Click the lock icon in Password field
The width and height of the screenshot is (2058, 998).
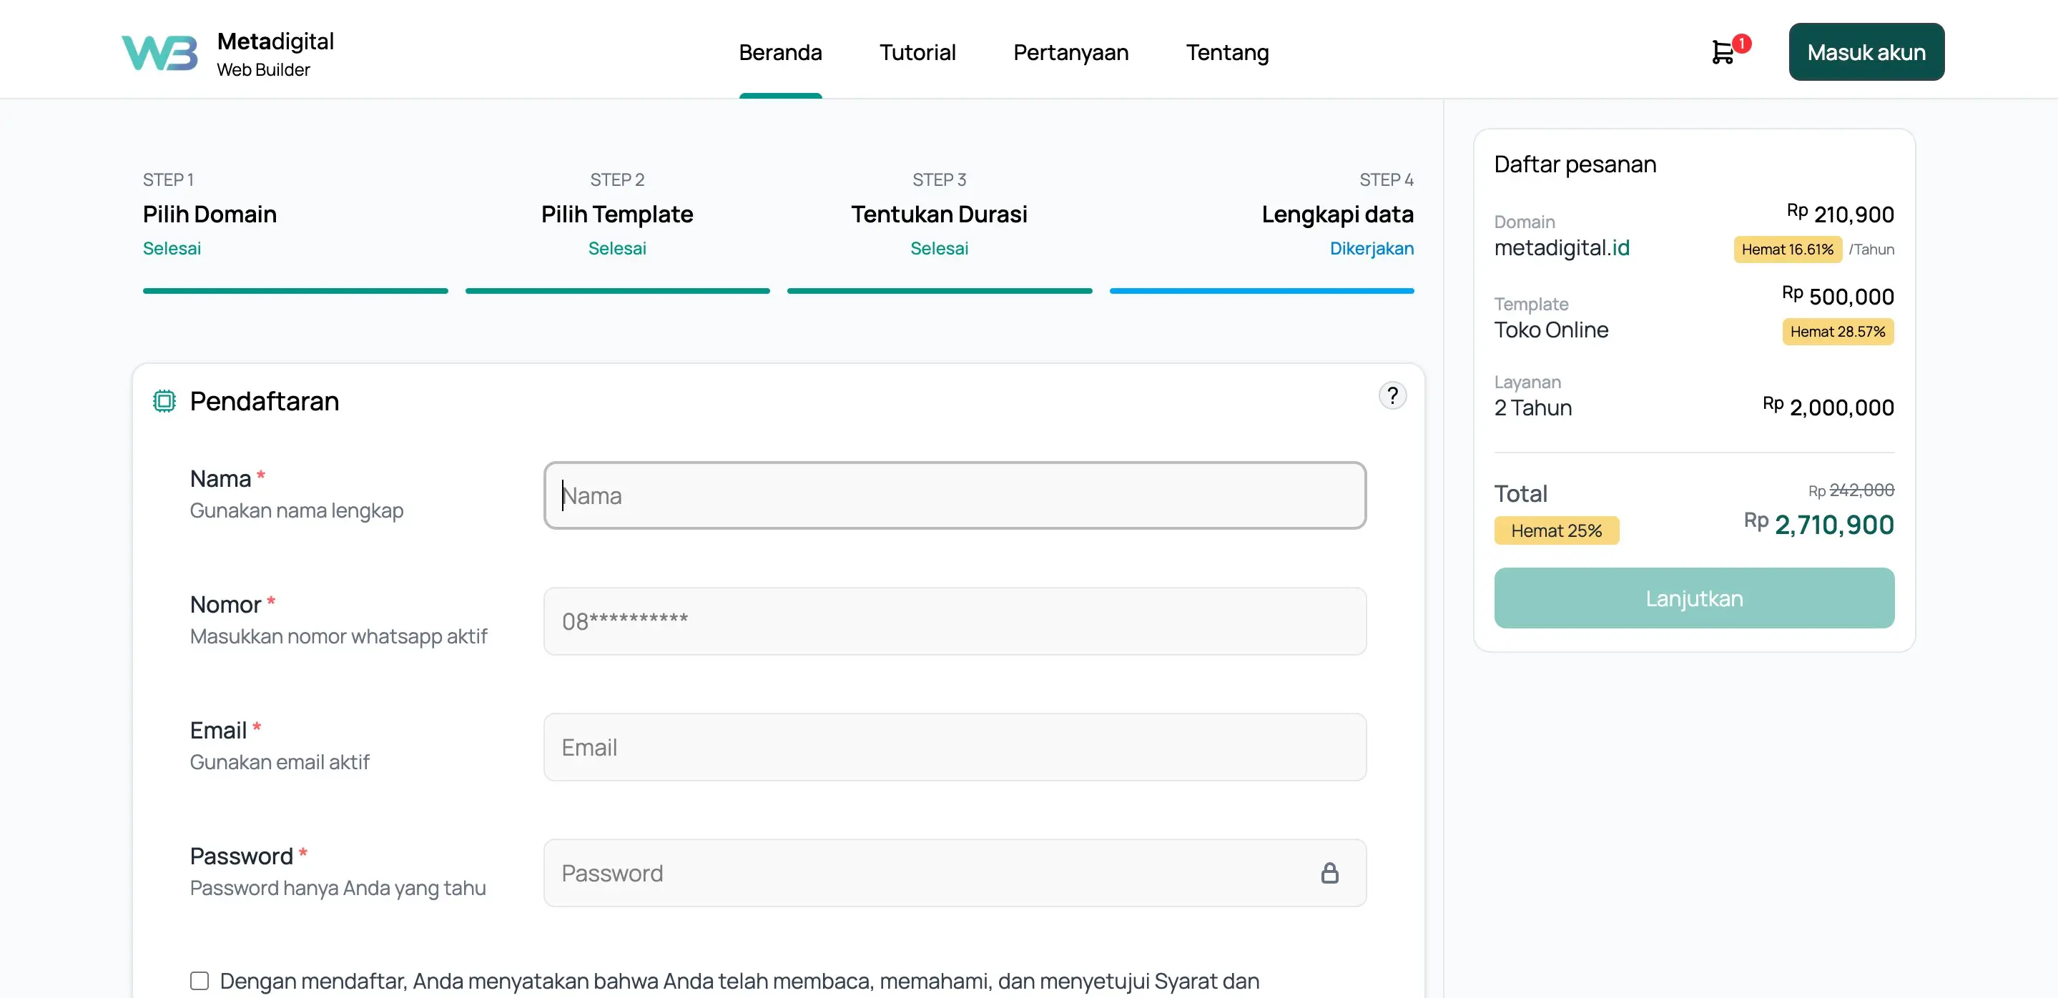1329,873
